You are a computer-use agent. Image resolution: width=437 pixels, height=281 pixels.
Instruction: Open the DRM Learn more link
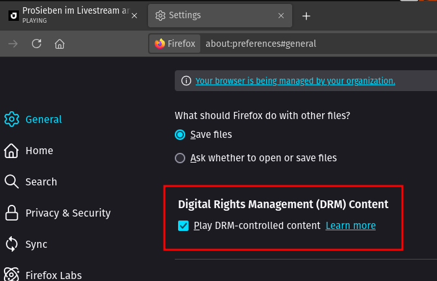351,226
